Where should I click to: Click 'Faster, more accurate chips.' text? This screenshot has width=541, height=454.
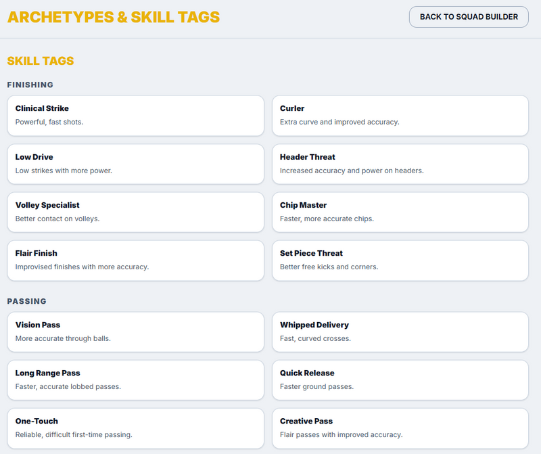(x=327, y=219)
